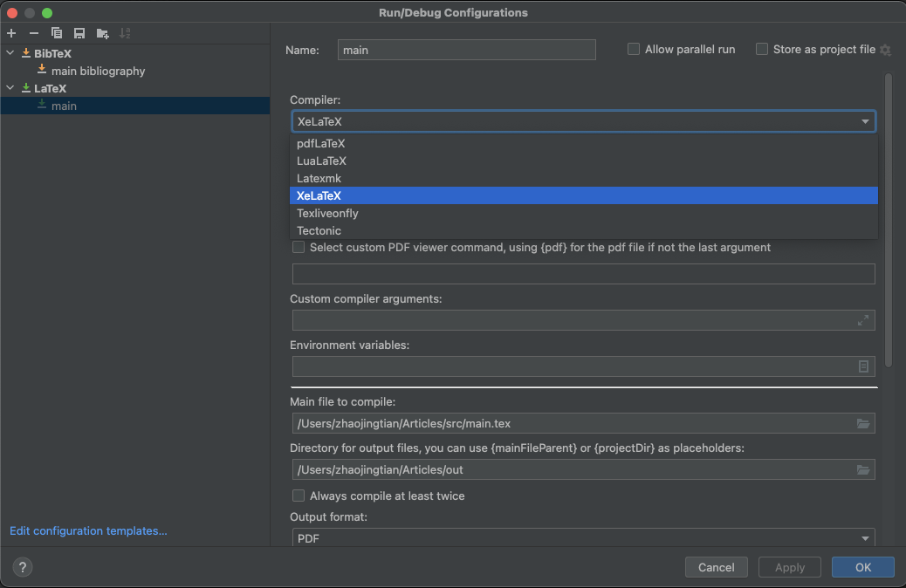
Task: Add a new run configuration
Action: [x=11, y=33]
